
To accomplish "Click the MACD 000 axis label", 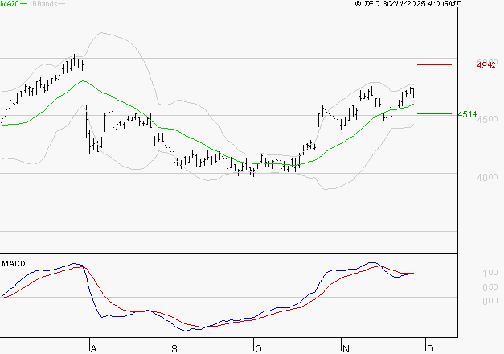I will [490, 301].
